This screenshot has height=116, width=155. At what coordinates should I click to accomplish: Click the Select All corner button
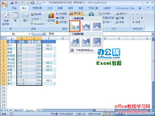[x=4, y=38]
